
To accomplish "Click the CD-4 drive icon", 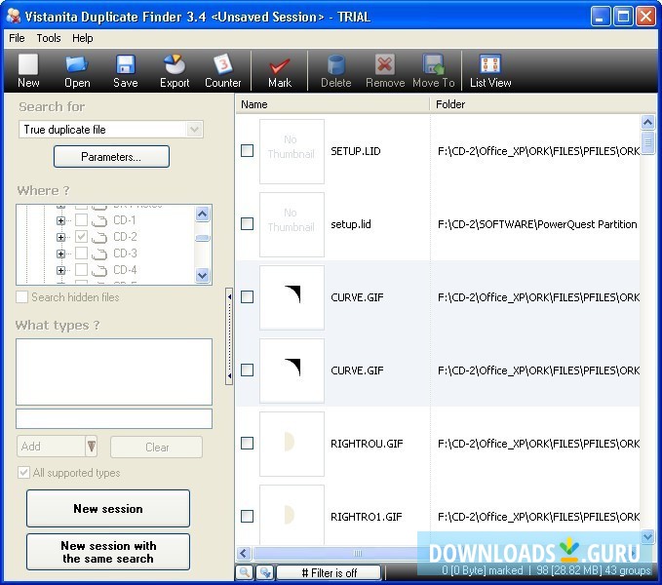I will [x=99, y=270].
